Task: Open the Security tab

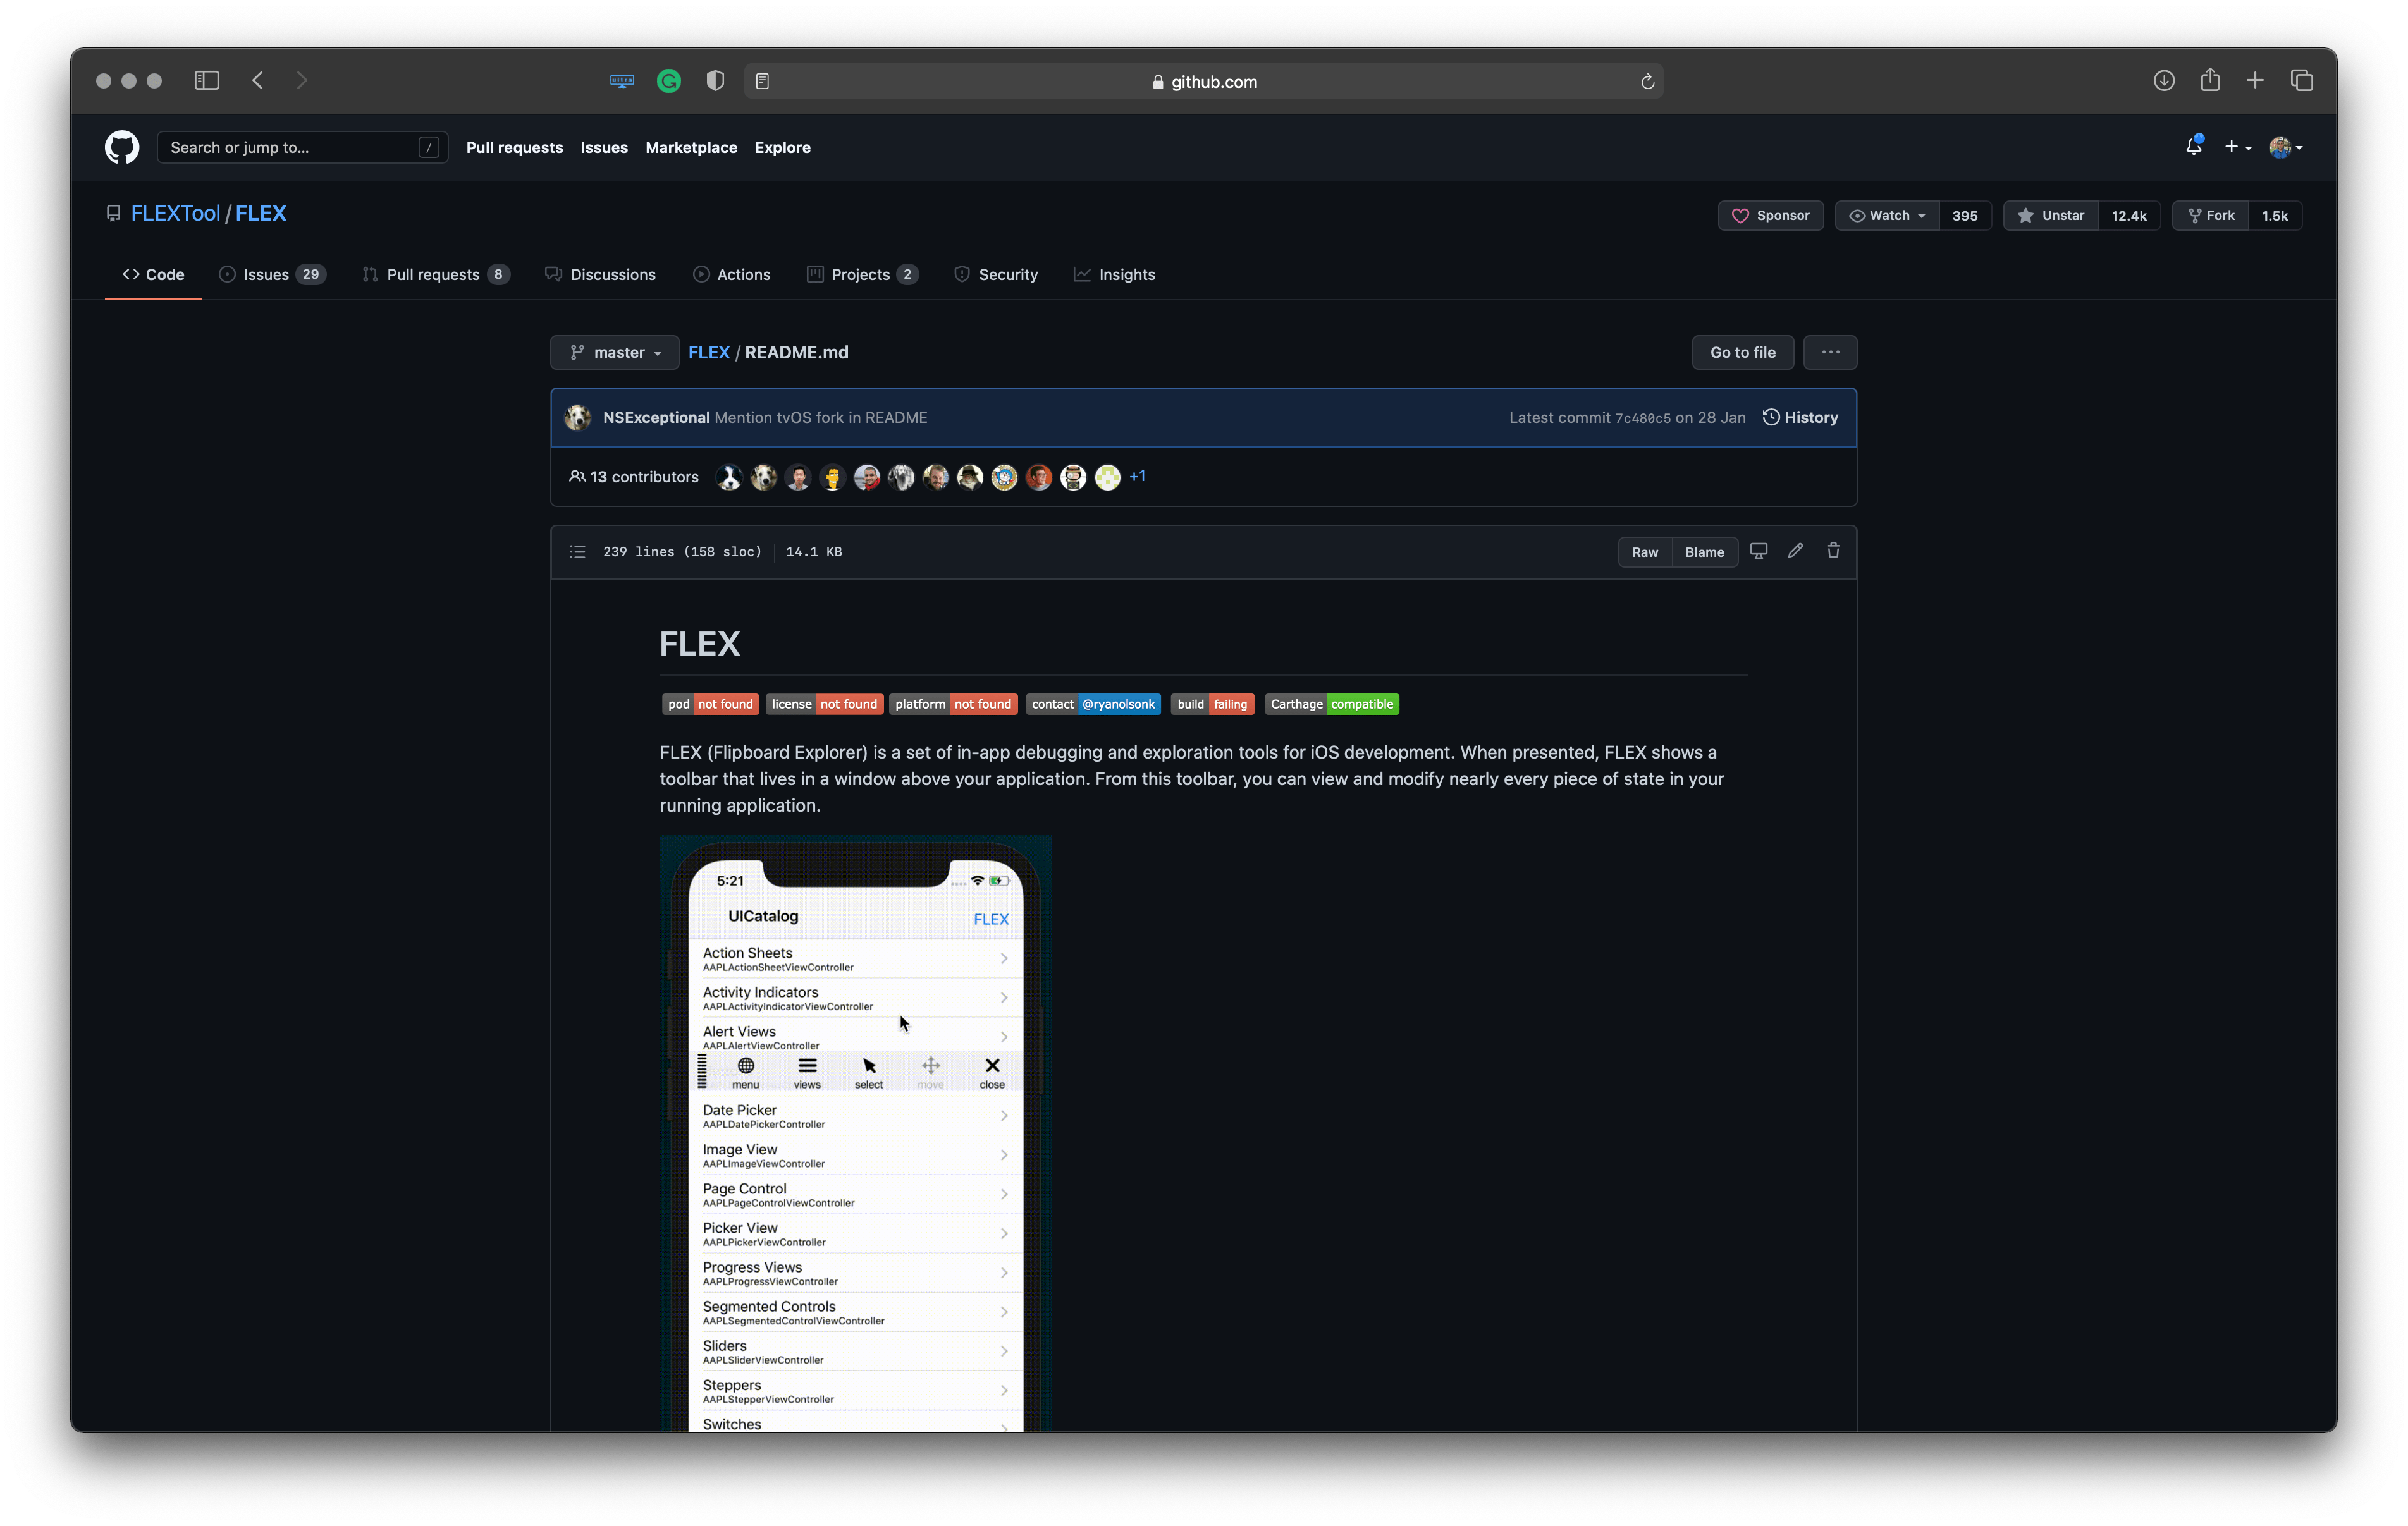Action: pos(996,274)
